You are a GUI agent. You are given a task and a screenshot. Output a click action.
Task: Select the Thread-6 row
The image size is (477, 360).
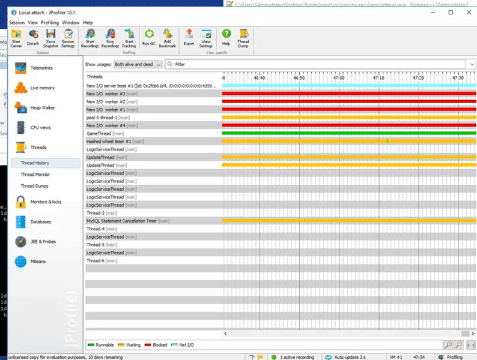click(281, 260)
